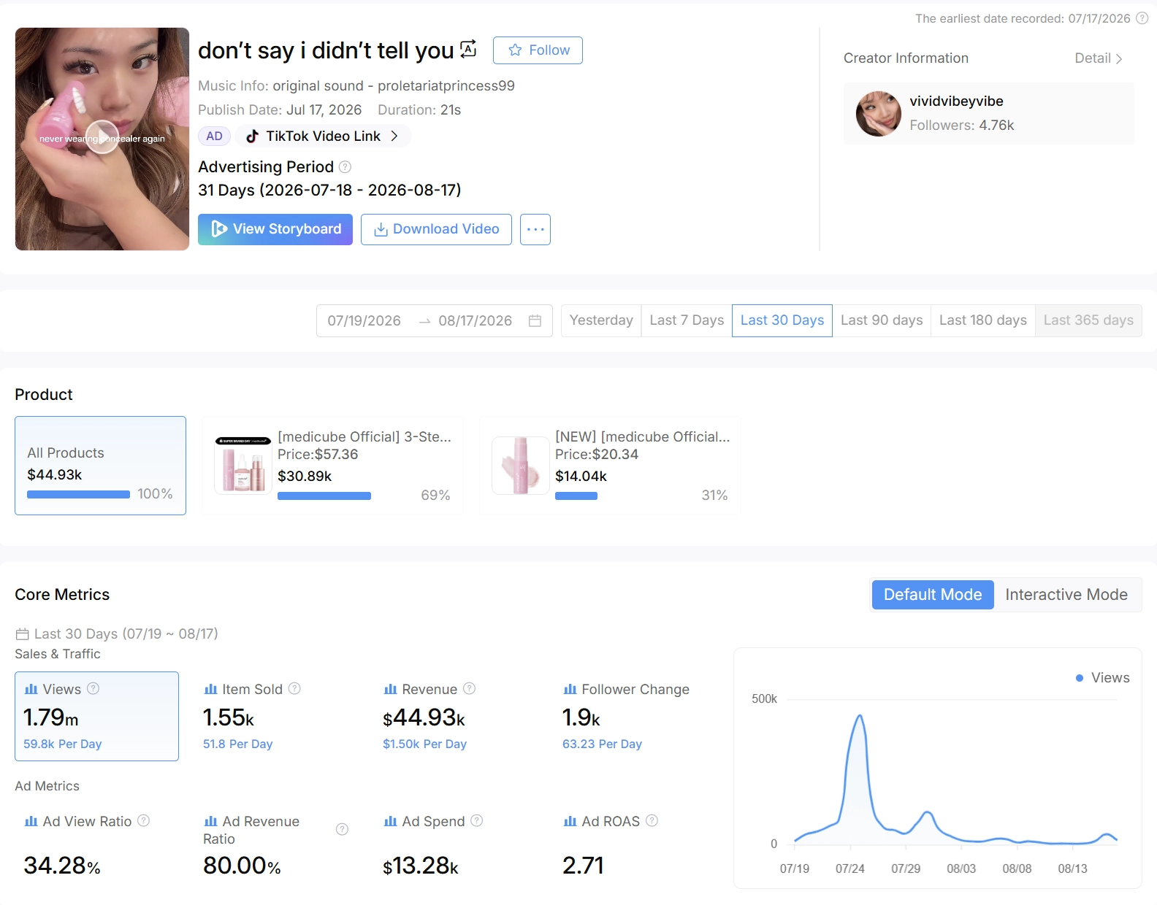Click the chart icon beside Revenue

(x=390, y=689)
